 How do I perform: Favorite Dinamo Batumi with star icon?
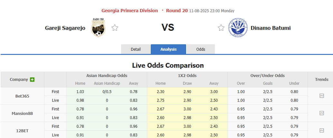pos(221,28)
